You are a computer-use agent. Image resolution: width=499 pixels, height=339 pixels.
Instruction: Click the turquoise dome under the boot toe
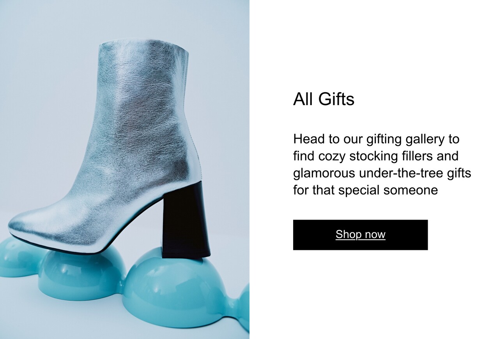click(82, 274)
